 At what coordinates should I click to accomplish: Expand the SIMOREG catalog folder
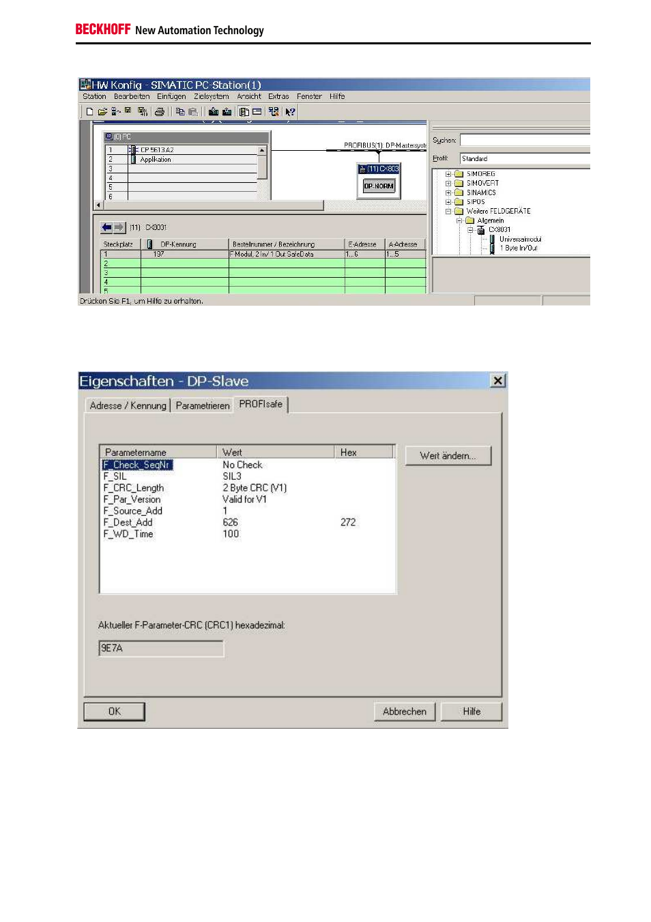click(x=448, y=174)
